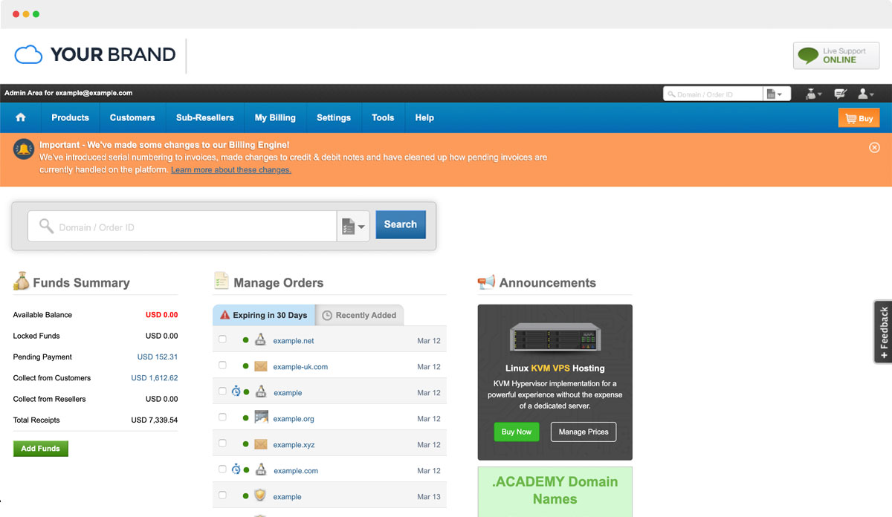Tick the checkbox in the Mar 13 row
Screen dimensions: 892x517
point(222,495)
